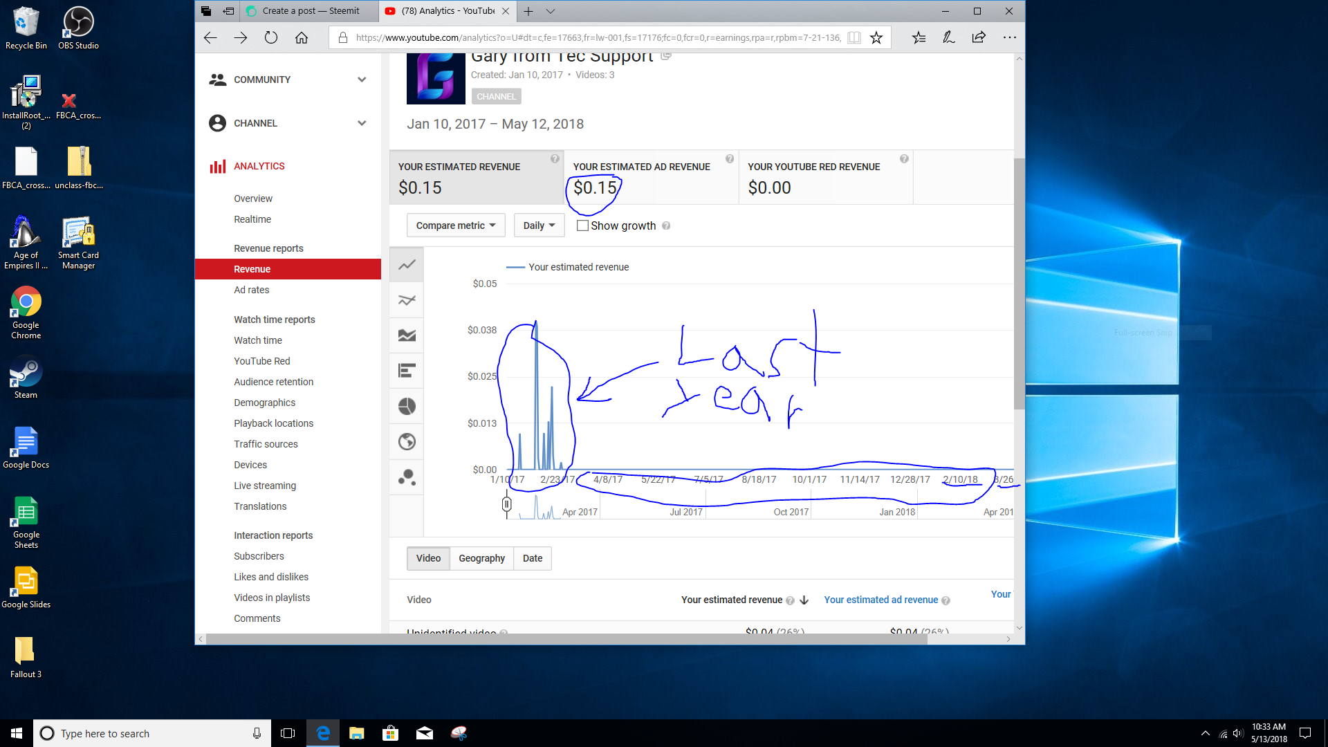
Task: Click help icon beside YouTube Red Revenue
Action: (904, 159)
